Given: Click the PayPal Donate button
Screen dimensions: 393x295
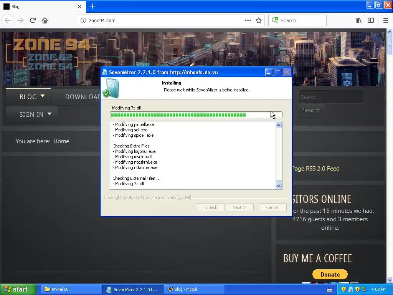Looking at the screenshot, I should [330, 274].
